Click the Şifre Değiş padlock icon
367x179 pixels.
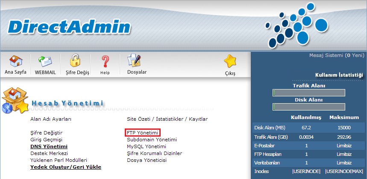coord(75,60)
